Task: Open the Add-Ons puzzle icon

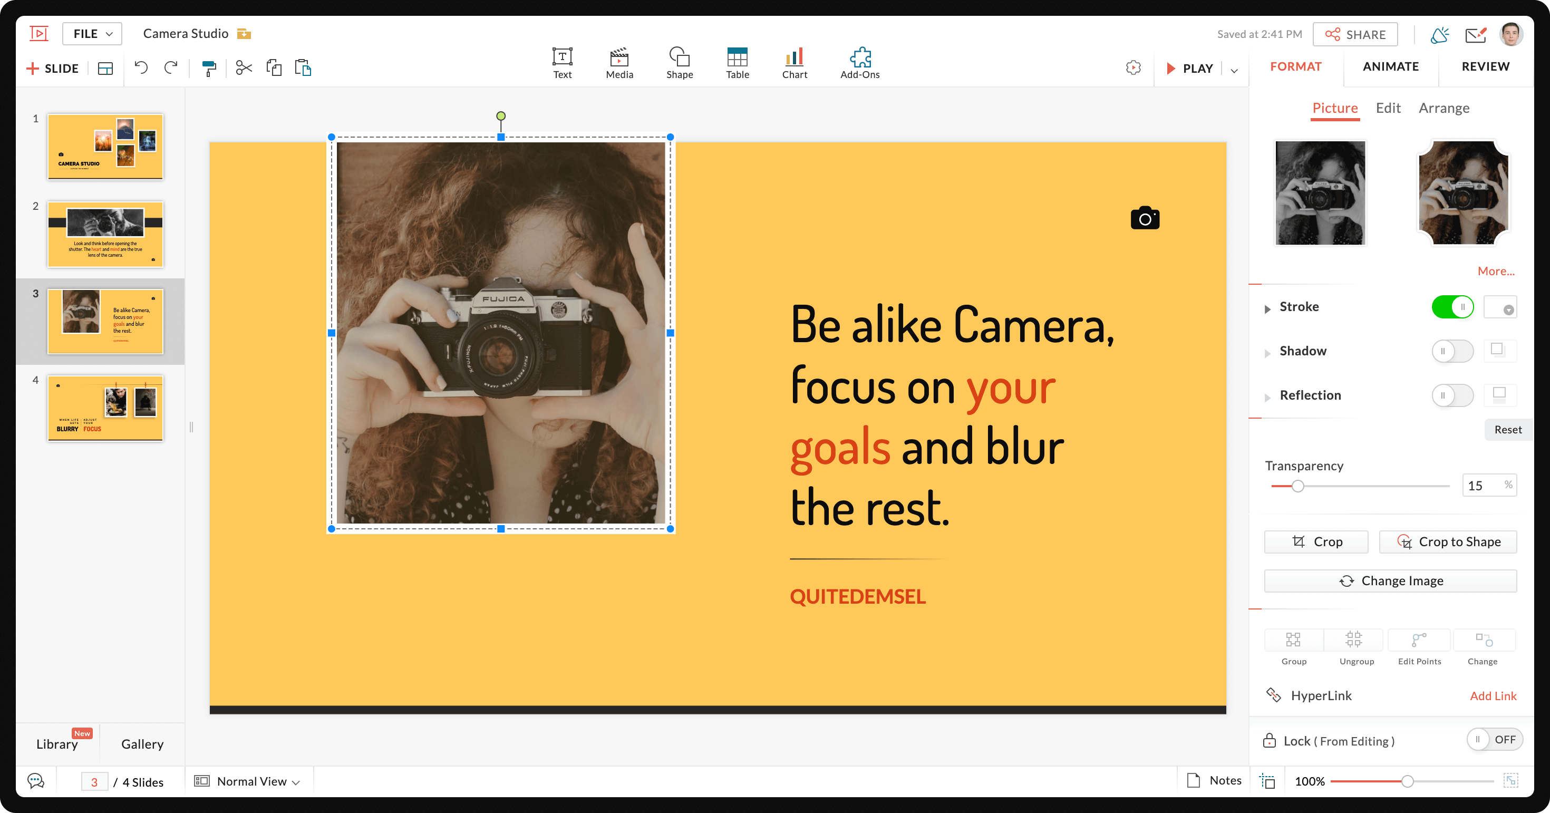Action: pyautogui.click(x=859, y=63)
